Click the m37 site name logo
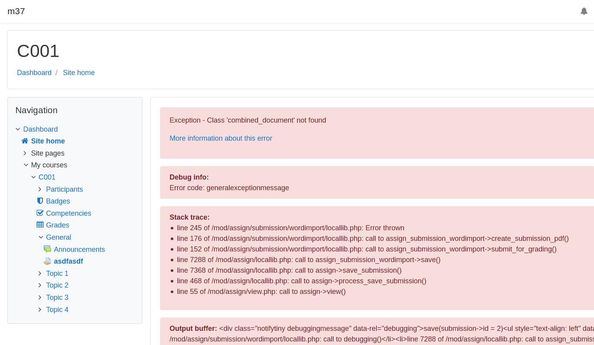 16,11
